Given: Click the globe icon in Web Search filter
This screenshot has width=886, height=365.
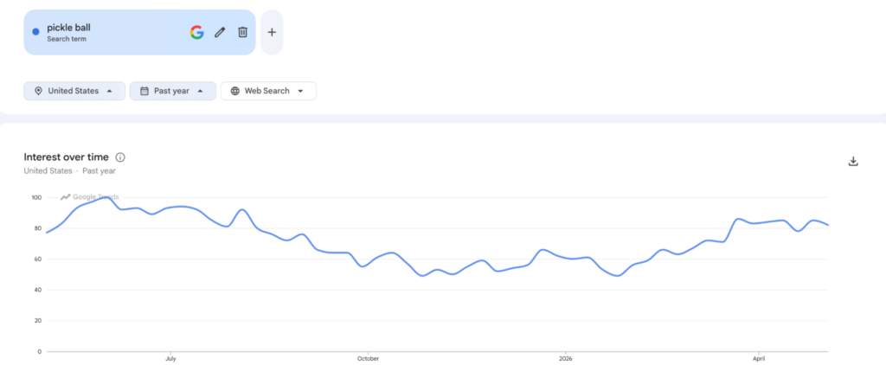Looking at the screenshot, I should [235, 91].
